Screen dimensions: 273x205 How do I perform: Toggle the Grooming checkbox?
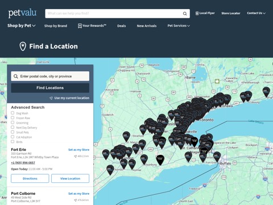(x=13, y=122)
